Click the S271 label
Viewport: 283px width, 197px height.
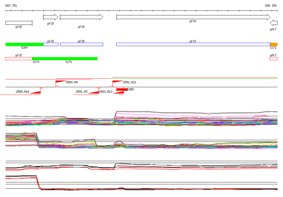pyautogui.click(x=69, y=62)
